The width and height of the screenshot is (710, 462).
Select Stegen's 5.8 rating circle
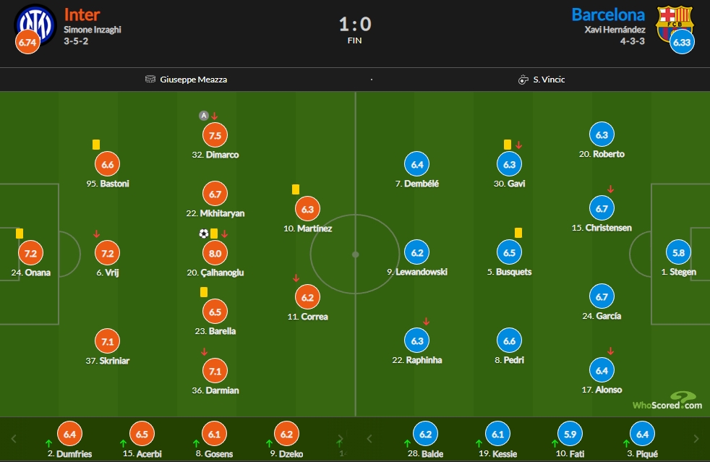pyautogui.click(x=678, y=253)
